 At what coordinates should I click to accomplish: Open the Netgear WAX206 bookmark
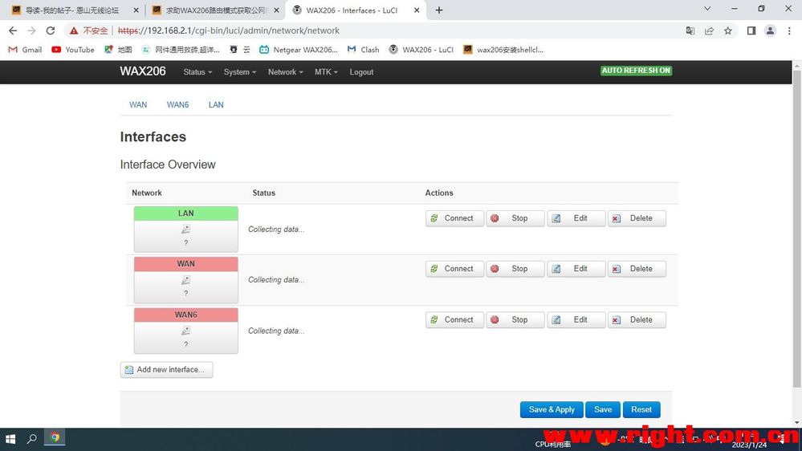click(299, 50)
